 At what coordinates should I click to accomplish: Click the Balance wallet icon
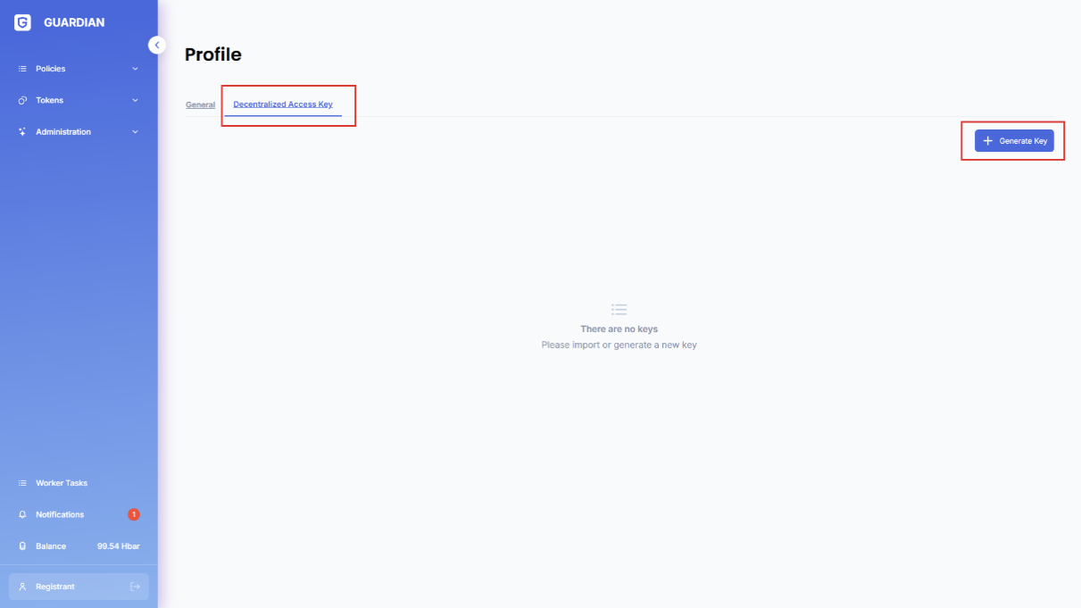point(22,546)
